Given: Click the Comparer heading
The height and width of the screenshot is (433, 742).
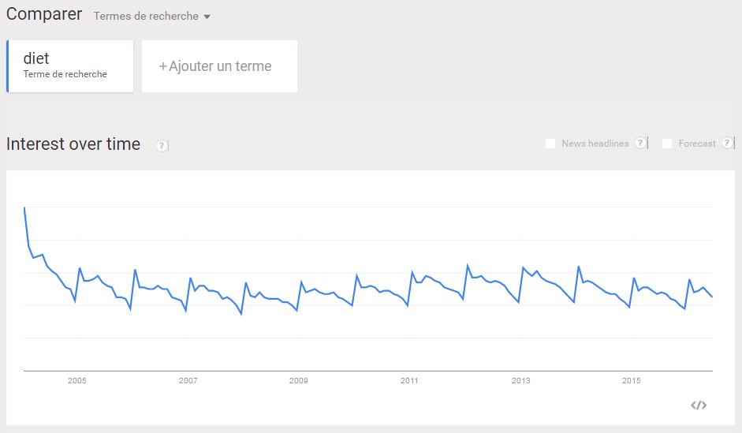Looking at the screenshot, I should tap(44, 14).
